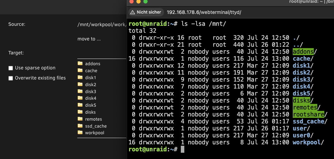Click the source path /mnt/workpool/work
334x159 pixels.
click(102, 25)
